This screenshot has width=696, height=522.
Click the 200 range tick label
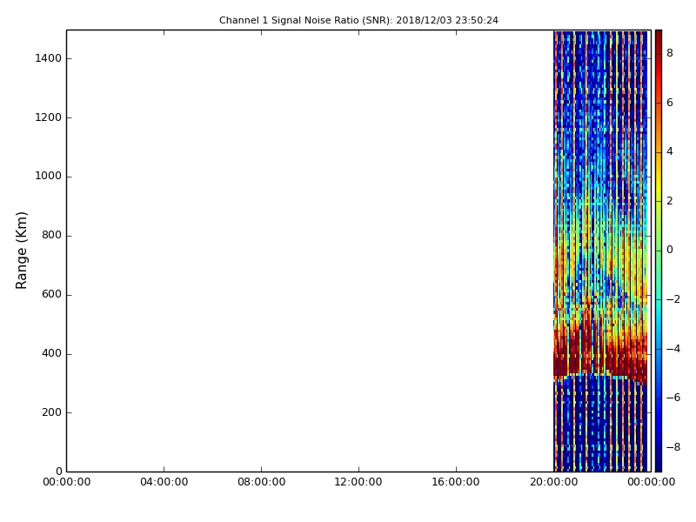(51, 412)
